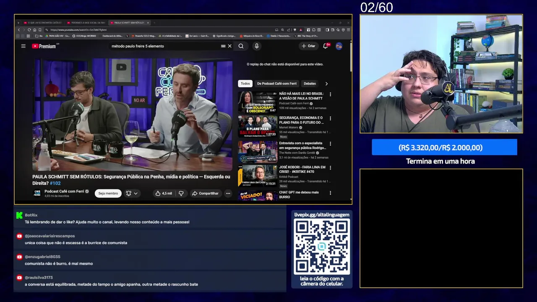Open 'NÃO HÁ MAIS LEI NO BRASIL' thumbnail
Viewport: 537px width, 302px height.
pyautogui.click(x=258, y=102)
